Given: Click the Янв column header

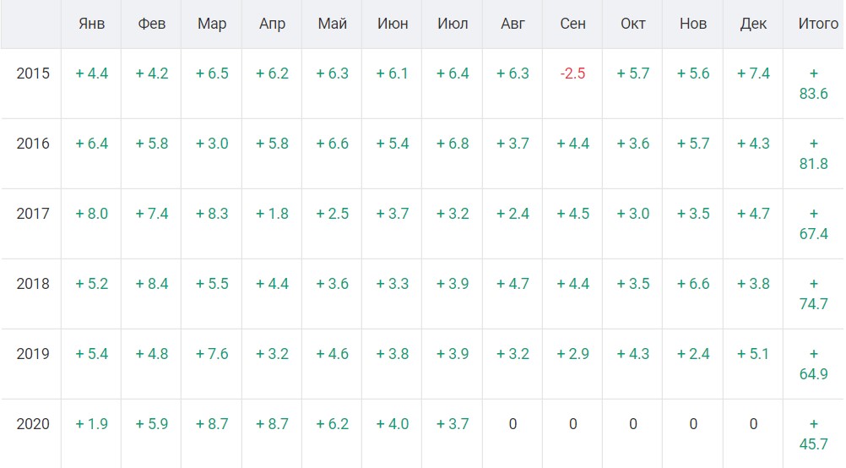Looking at the screenshot, I should tap(91, 24).
